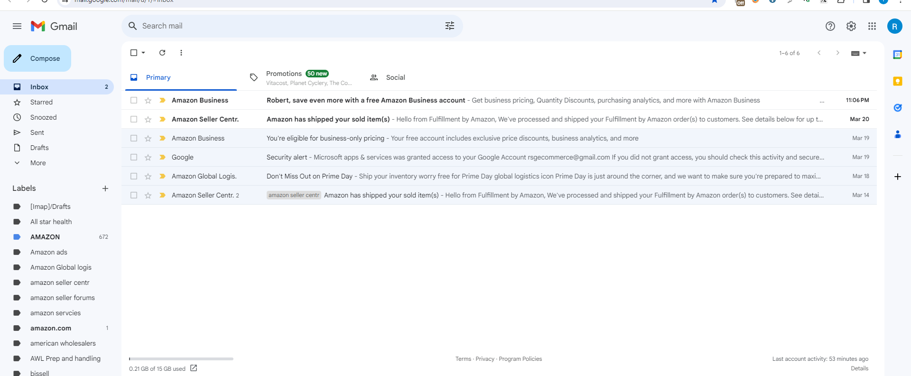Expand the select dropdown arrow

point(143,53)
